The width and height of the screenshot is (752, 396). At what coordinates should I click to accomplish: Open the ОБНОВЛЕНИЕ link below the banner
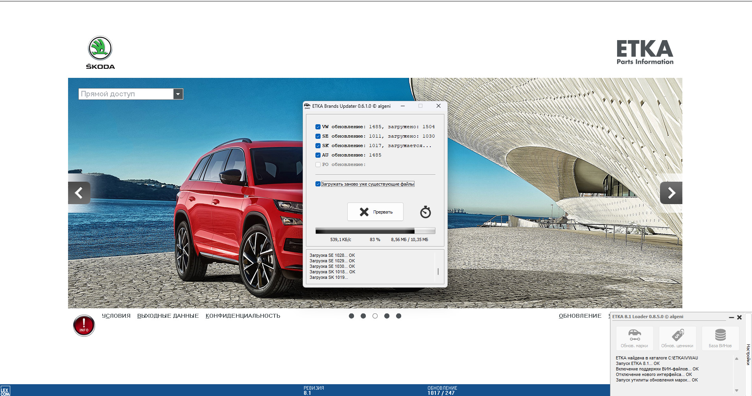(x=580, y=316)
